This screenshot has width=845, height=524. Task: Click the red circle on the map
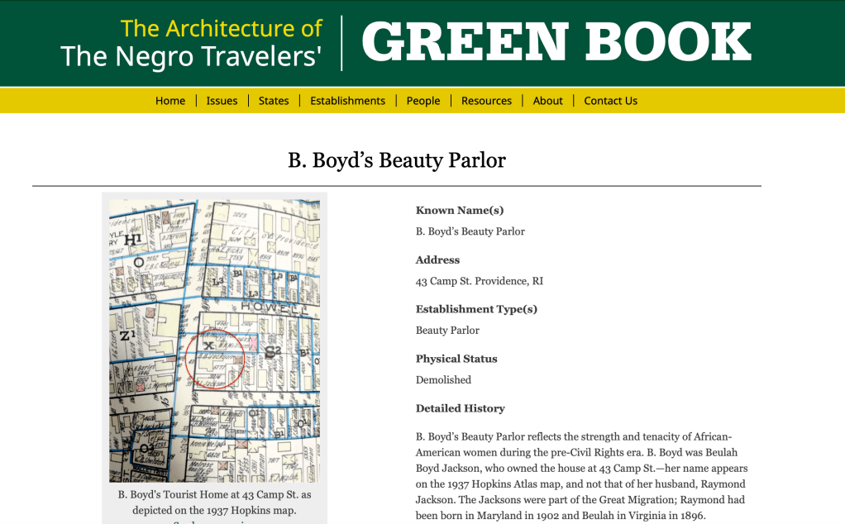pyautogui.click(x=214, y=359)
